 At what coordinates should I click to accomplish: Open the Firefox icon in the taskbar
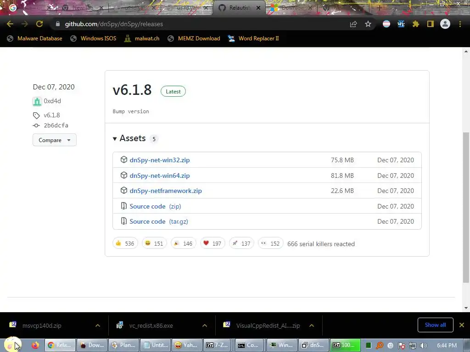(35, 345)
